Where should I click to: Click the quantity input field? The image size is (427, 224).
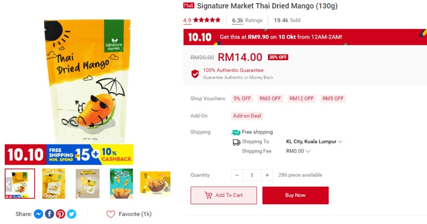tap(252, 175)
